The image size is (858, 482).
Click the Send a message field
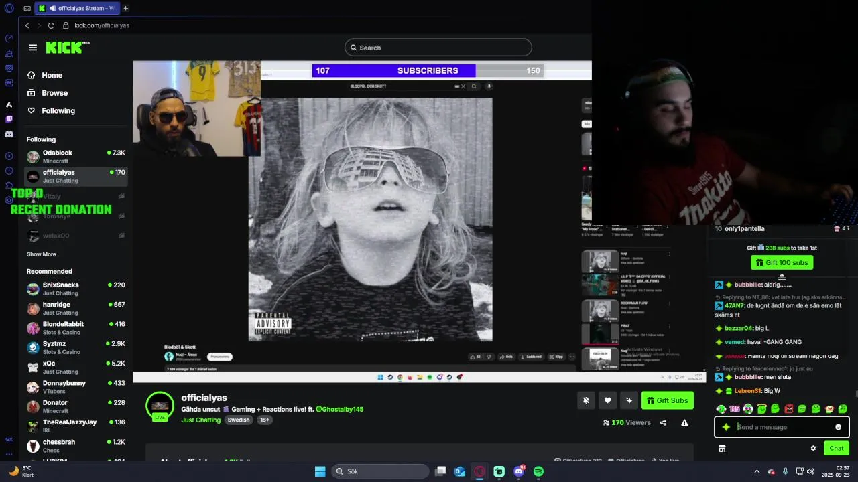pos(782,427)
